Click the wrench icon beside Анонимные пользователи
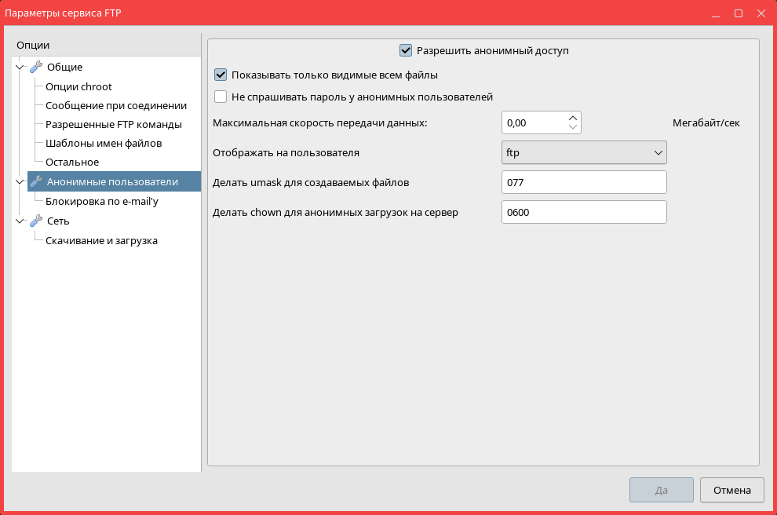Viewport: 777px width, 515px height. [x=35, y=182]
